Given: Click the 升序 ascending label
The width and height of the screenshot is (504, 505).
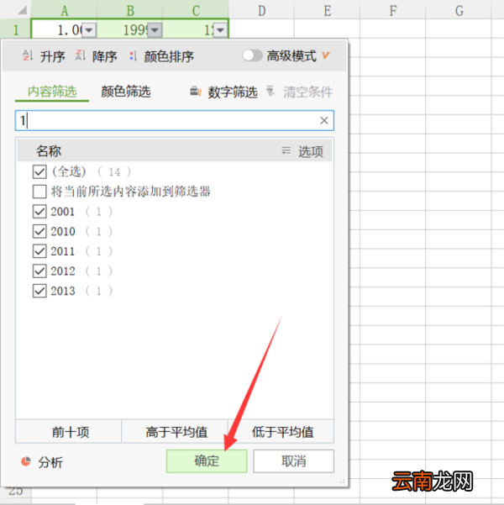Looking at the screenshot, I should [x=52, y=56].
